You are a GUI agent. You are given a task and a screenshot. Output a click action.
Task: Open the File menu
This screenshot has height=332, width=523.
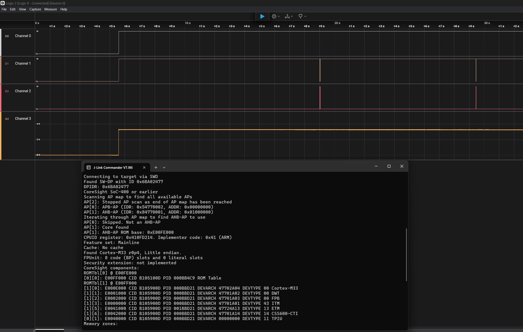[x=4, y=9]
